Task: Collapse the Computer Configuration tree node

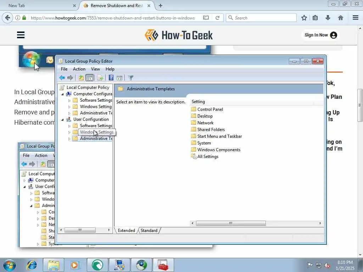Action: tap(62, 94)
